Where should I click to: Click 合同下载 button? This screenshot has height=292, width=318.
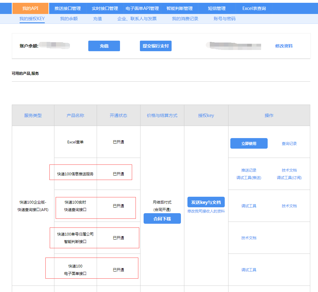click(x=162, y=218)
